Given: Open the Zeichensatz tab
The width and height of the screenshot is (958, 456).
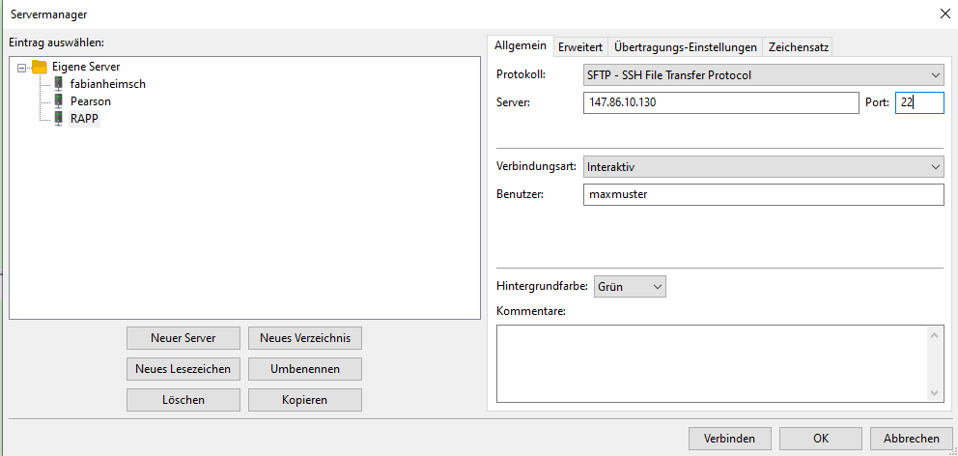Looking at the screenshot, I should point(798,47).
